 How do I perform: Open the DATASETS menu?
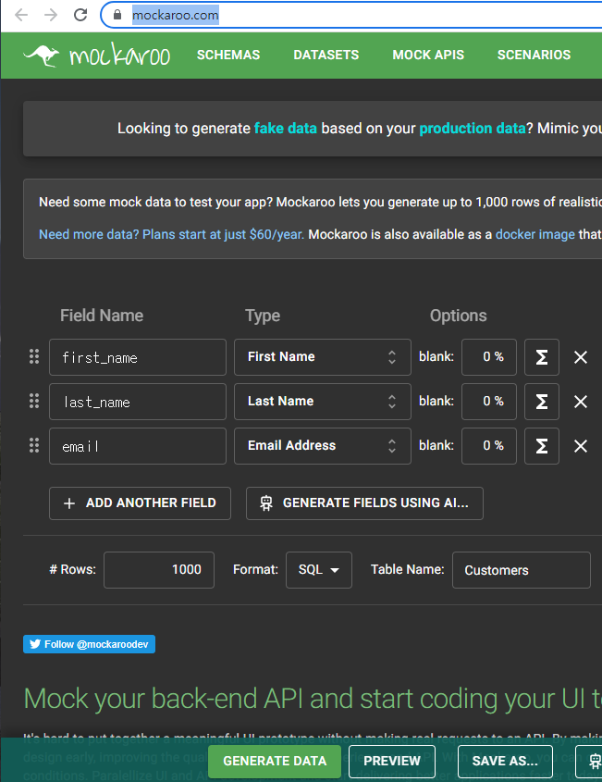(x=326, y=55)
